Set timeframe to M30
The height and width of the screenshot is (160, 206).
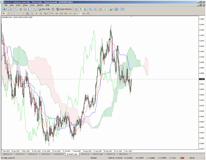coord(66,13)
